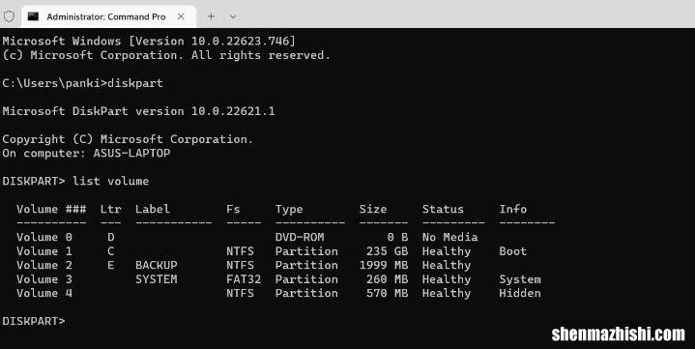Click the SYSTEM label of Volume 3
This screenshot has height=349, width=695.
[x=156, y=279]
